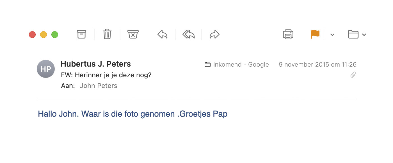This screenshot has height=163, width=393.
Task: Click recipient John Peters in the Aan field
Action: tap(99, 86)
